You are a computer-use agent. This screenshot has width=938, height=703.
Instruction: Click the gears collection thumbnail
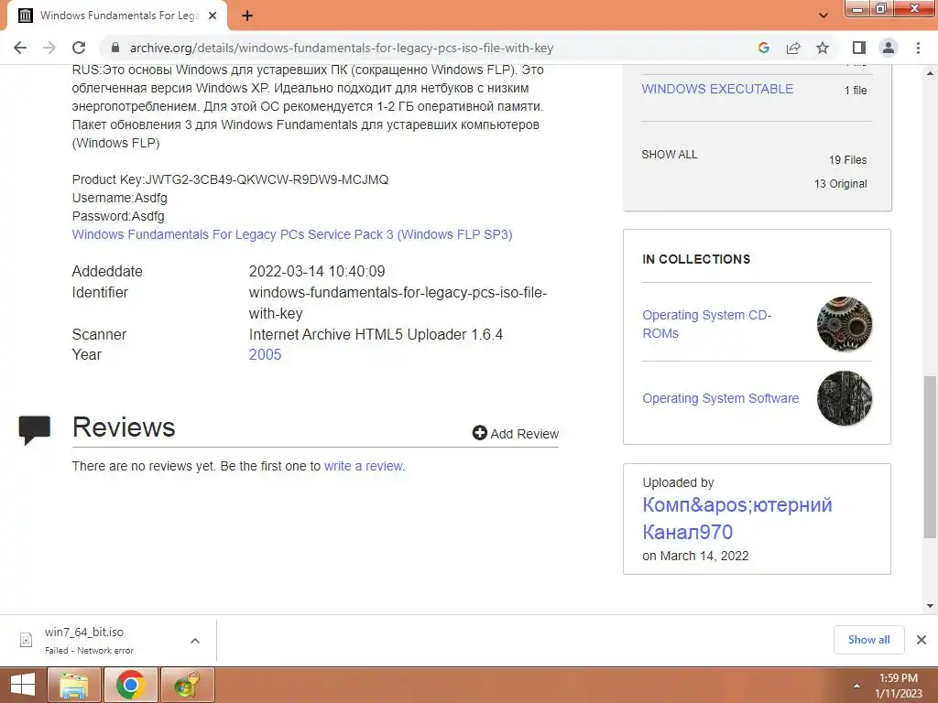844,324
